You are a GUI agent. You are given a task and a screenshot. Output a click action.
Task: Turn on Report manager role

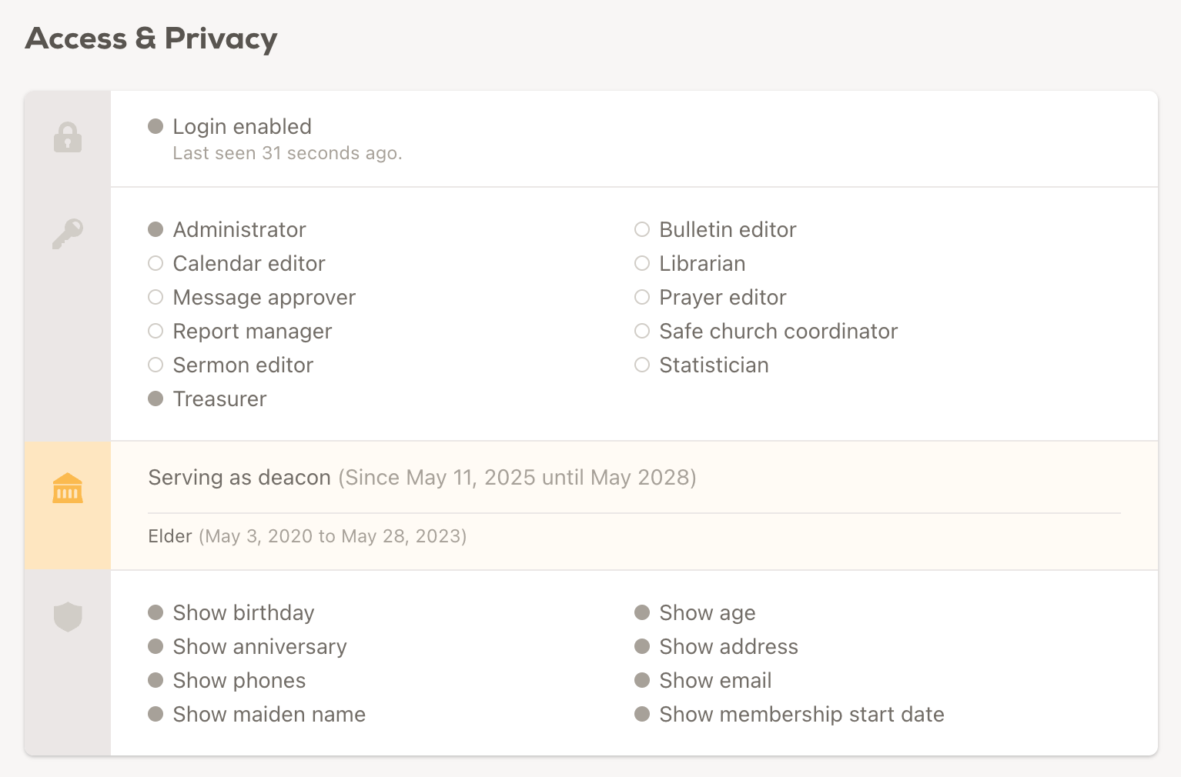pos(156,331)
